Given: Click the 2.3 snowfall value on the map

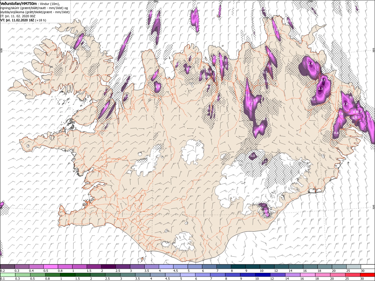Looking at the screenshot, I should coord(320,89).
